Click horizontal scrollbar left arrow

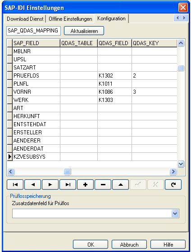point(11,171)
